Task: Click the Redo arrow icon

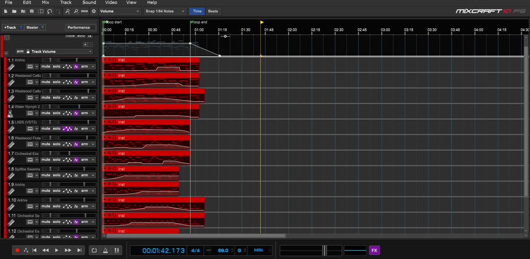Action: point(58,11)
